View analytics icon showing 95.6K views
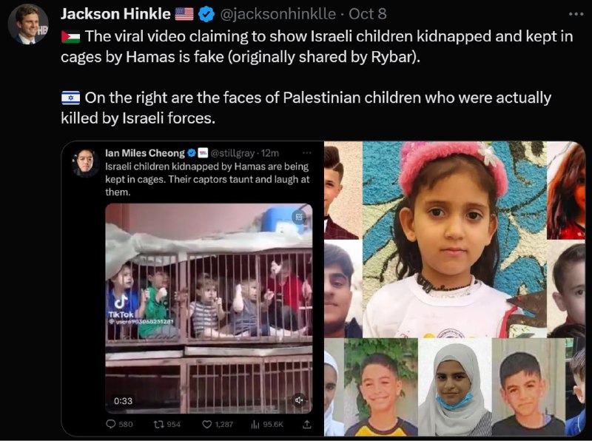Viewport: 592px width, 441px height. coord(255,425)
